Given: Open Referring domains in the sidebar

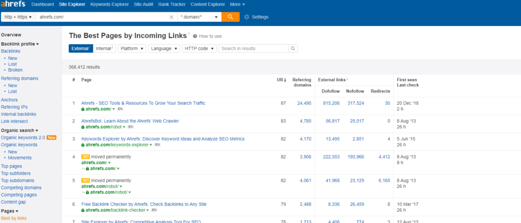Looking at the screenshot, I should (20, 79).
